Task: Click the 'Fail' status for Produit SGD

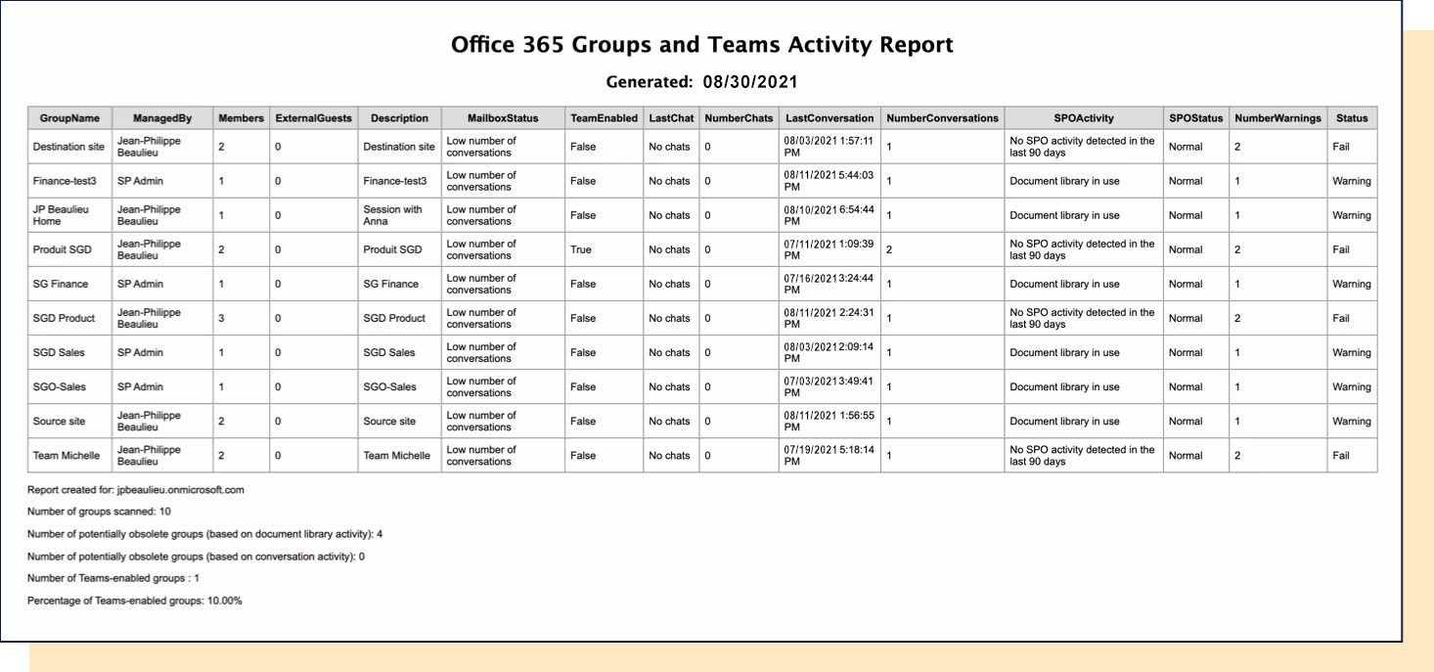Action: click(1340, 249)
